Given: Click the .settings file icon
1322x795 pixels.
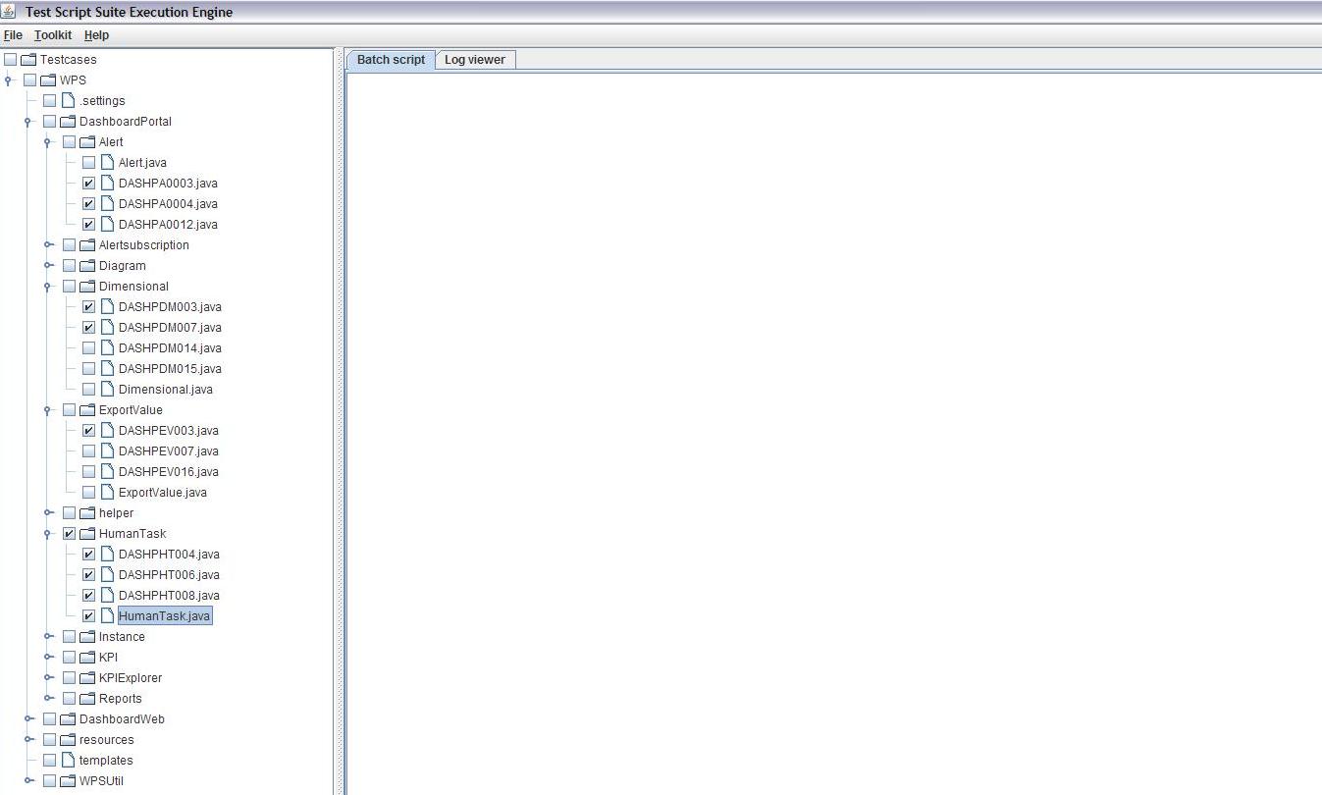Looking at the screenshot, I should 68,101.
